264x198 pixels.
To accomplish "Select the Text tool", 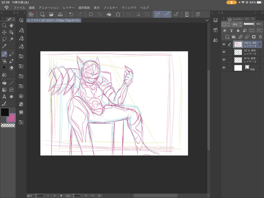I will tap(4, 97).
